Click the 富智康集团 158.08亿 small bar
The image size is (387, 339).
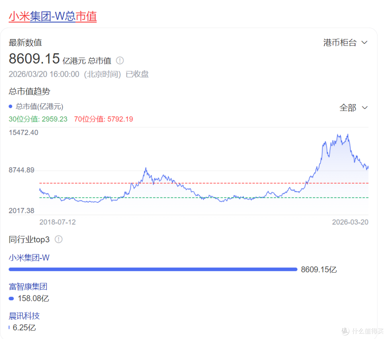tap(11, 299)
